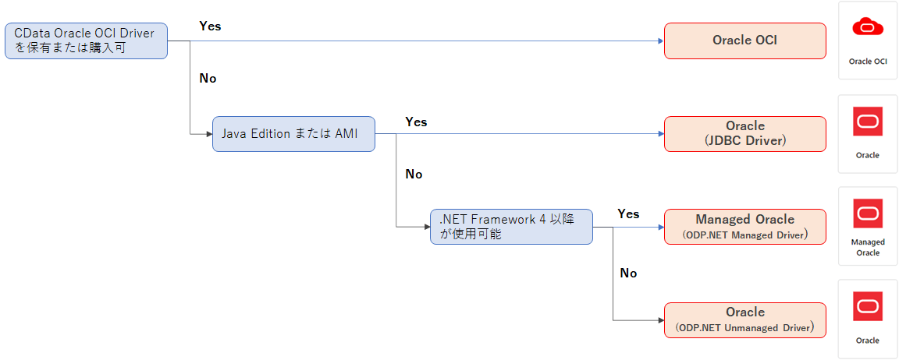This screenshot has height=360, width=899.
Task: Select the orange 'Oracle OCI' result box
Action: [744, 41]
